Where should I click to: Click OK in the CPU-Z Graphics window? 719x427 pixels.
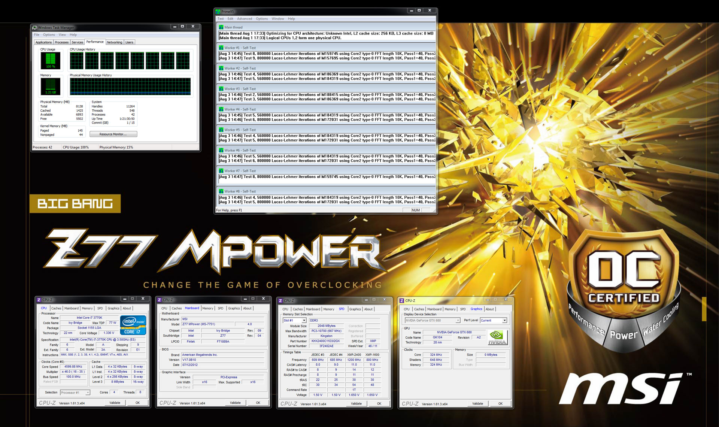500,404
